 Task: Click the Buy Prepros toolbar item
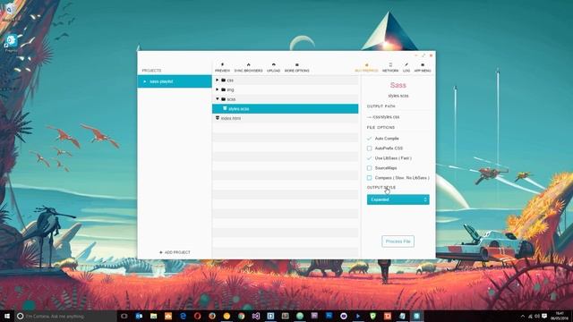(366, 68)
